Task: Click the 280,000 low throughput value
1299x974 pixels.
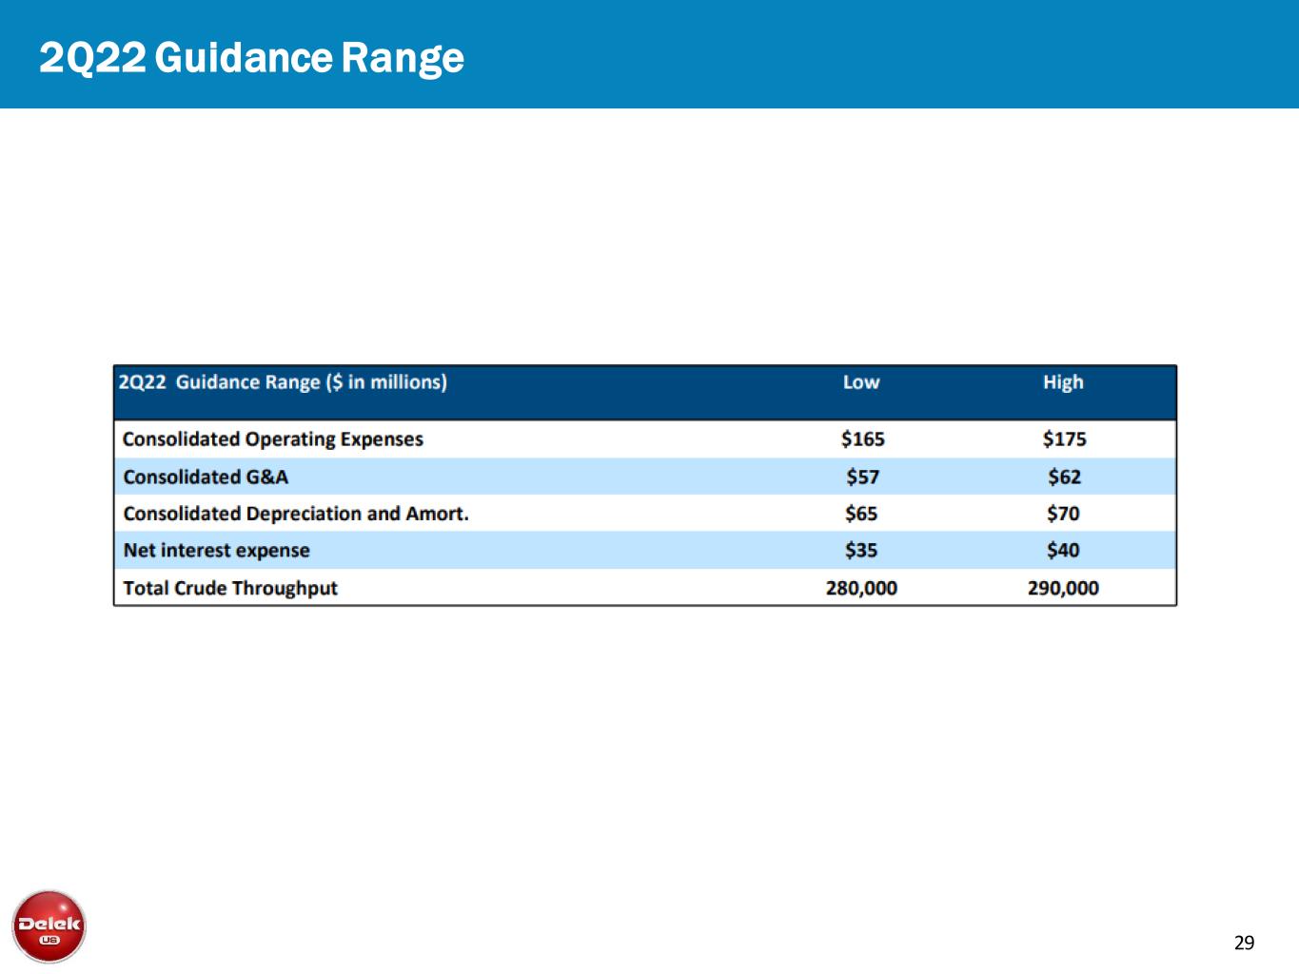Action: coord(861,588)
